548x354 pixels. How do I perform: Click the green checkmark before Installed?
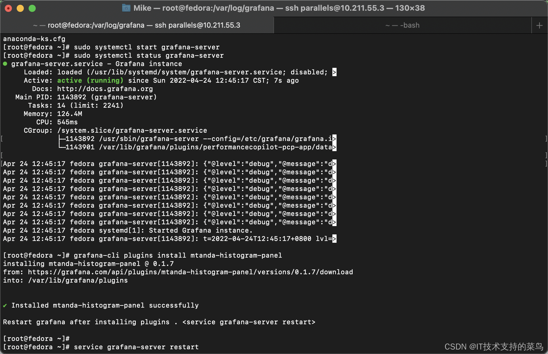pos(5,306)
